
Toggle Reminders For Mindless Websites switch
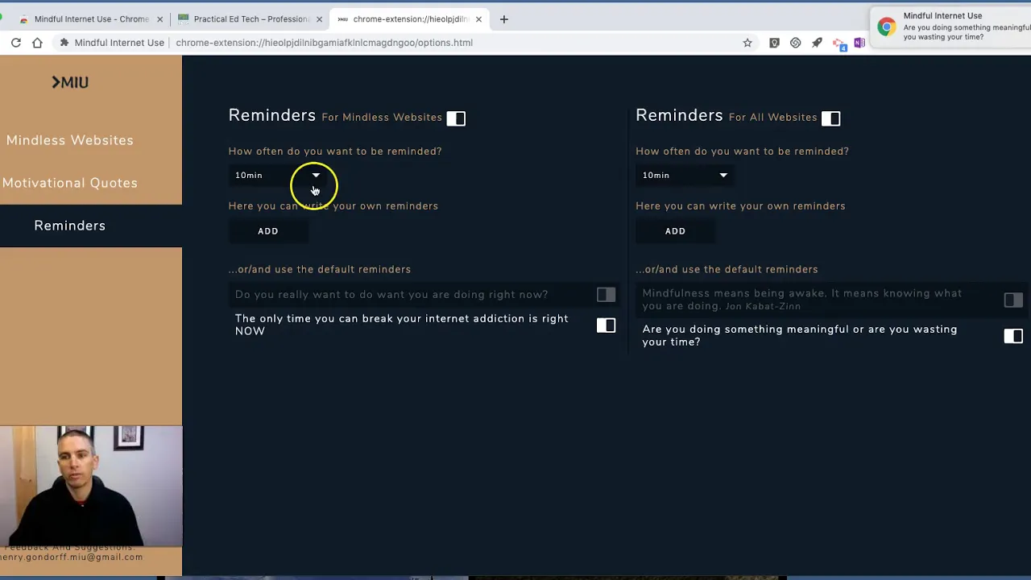point(456,118)
